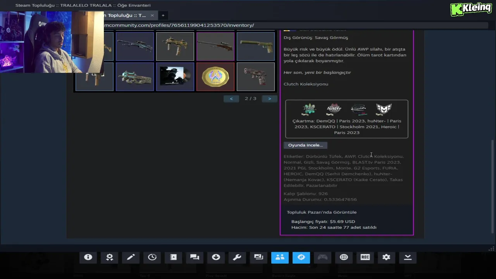Click the 'Oyunda incele...' button
This screenshot has width=496, height=279.
pyautogui.click(x=305, y=145)
